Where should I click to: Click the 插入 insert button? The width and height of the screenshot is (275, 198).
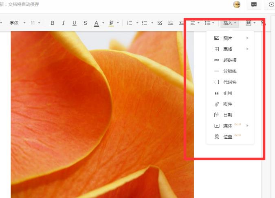point(229,23)
